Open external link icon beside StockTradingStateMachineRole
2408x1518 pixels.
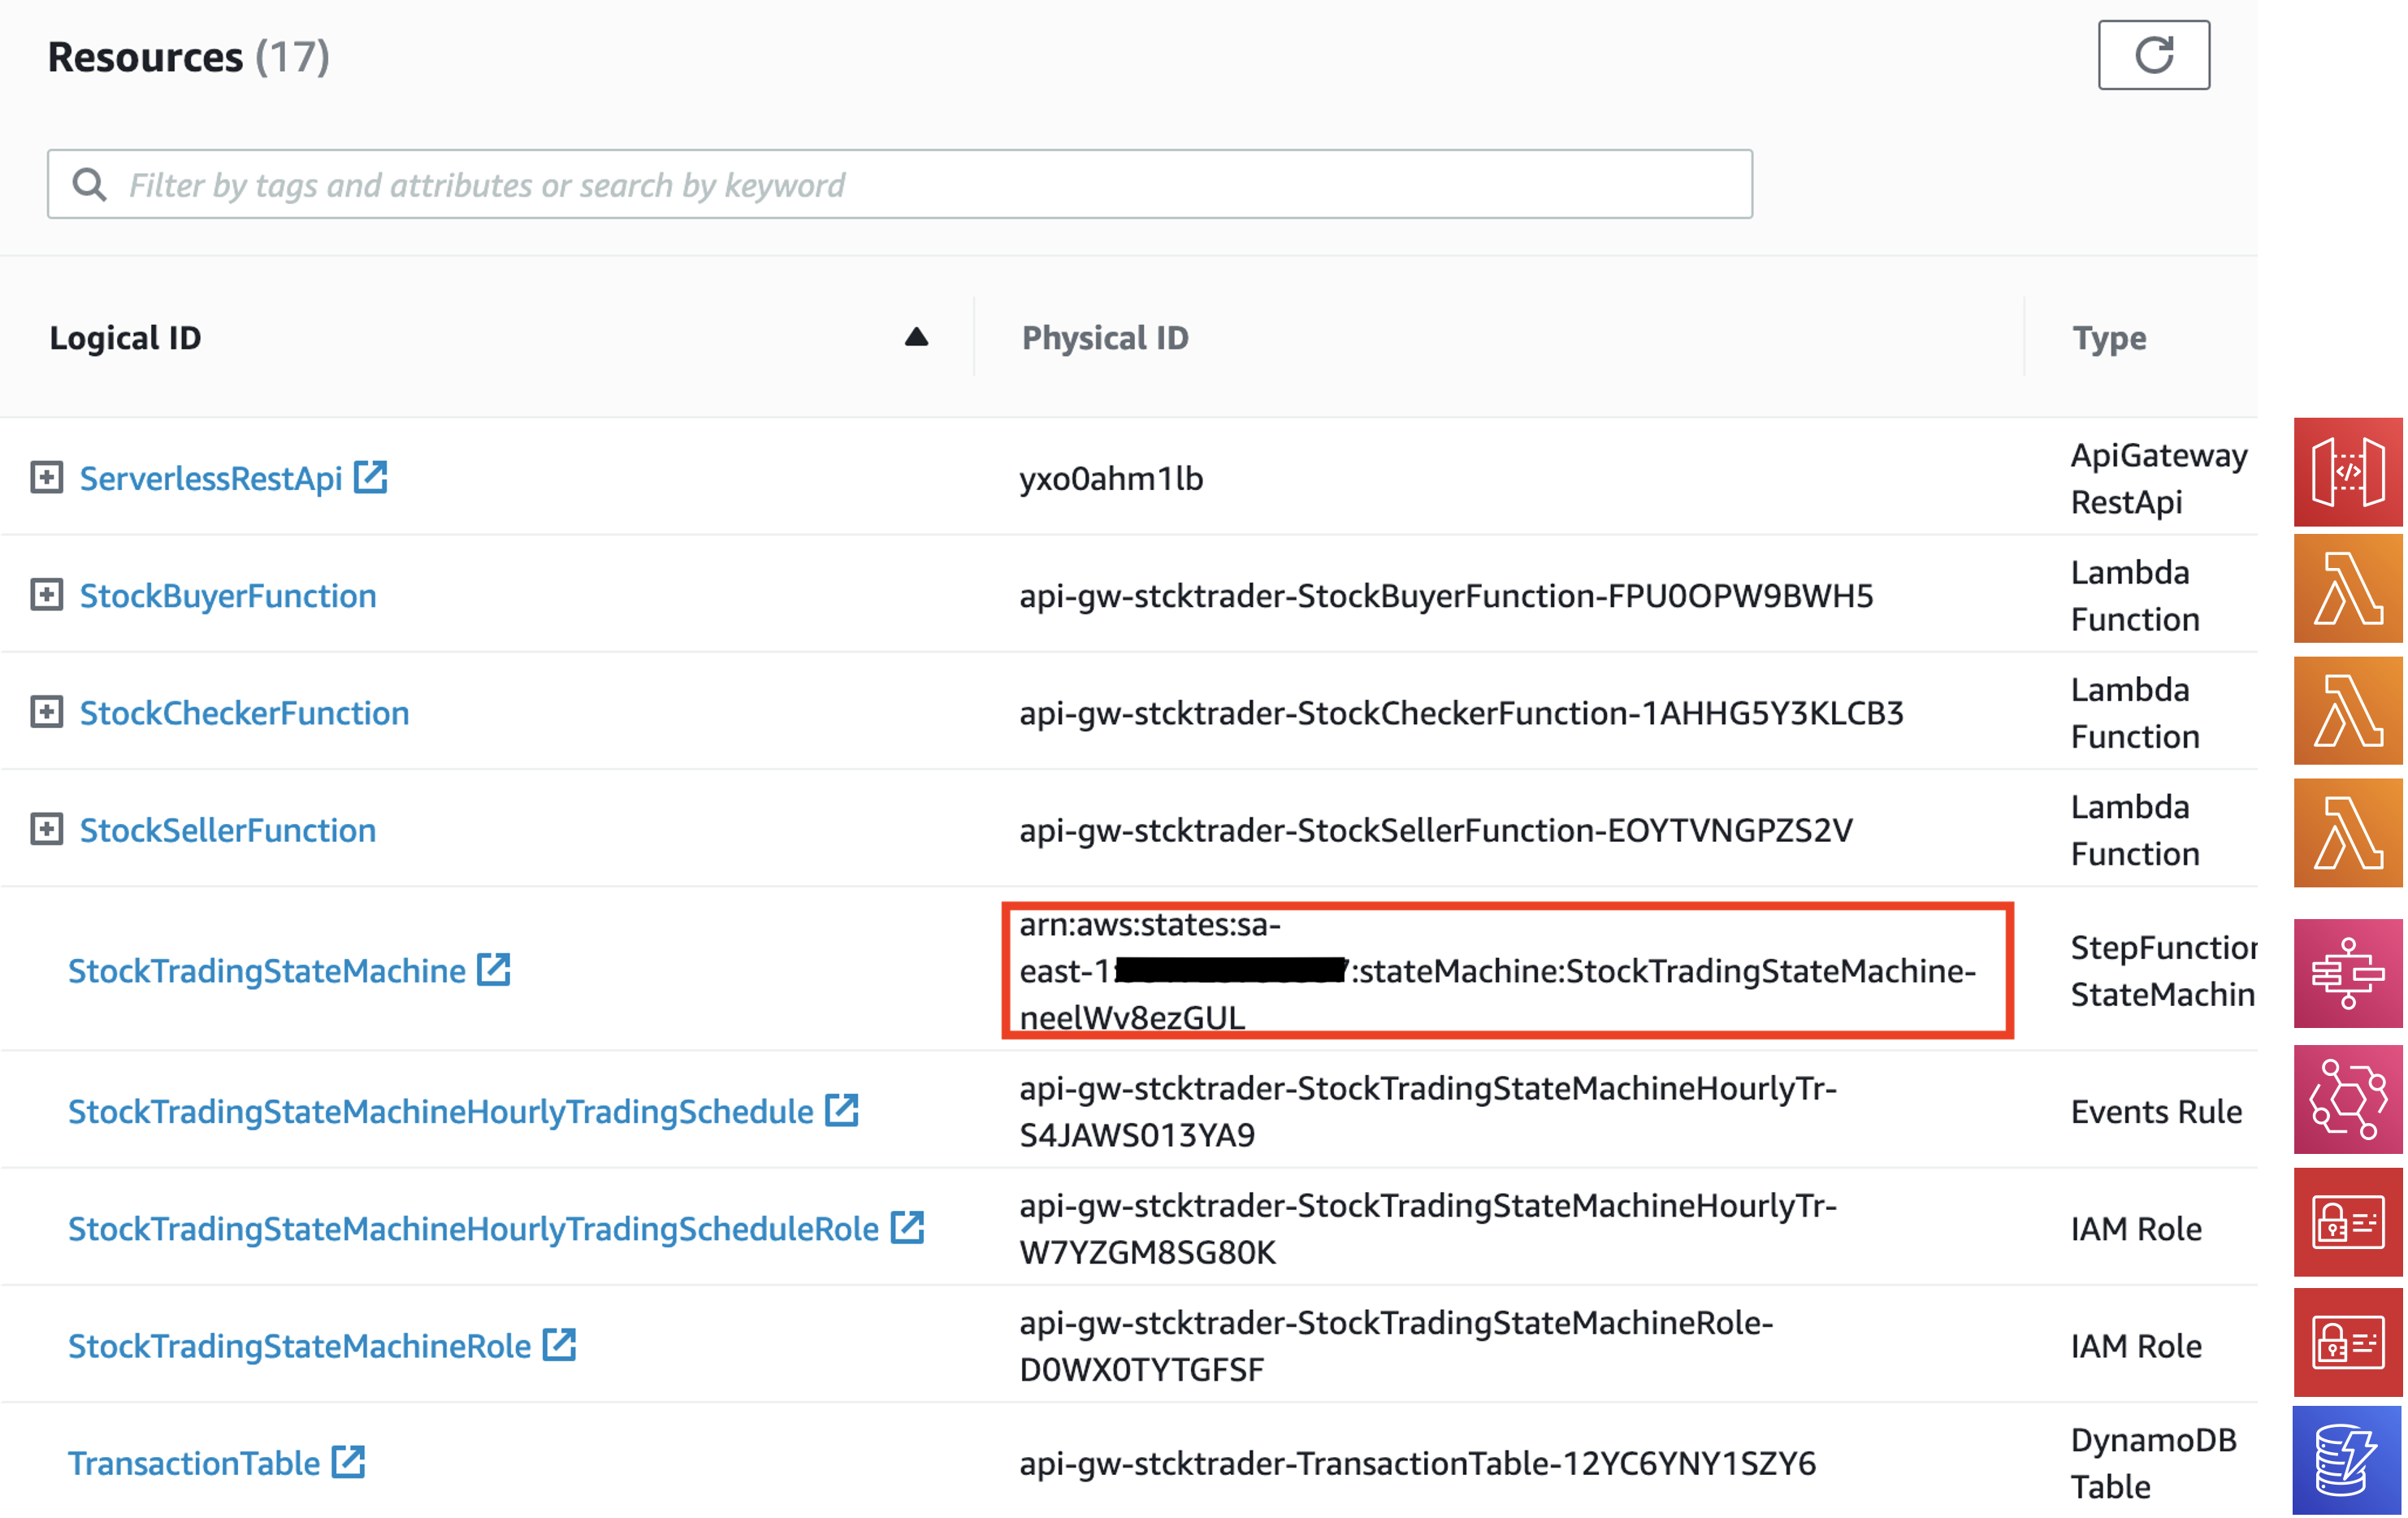click(559, 1344)
